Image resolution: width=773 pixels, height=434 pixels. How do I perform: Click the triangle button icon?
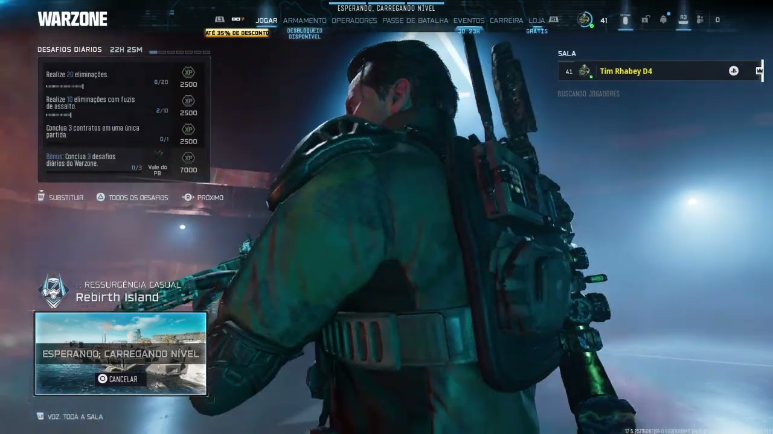click(101, 197)
